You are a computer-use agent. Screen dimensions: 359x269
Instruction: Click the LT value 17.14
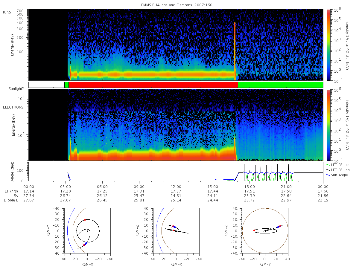coord(29,191)
